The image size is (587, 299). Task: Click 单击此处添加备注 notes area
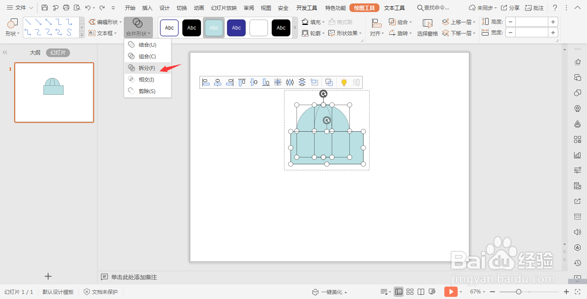pyautogui.click(x=134, y=277)
